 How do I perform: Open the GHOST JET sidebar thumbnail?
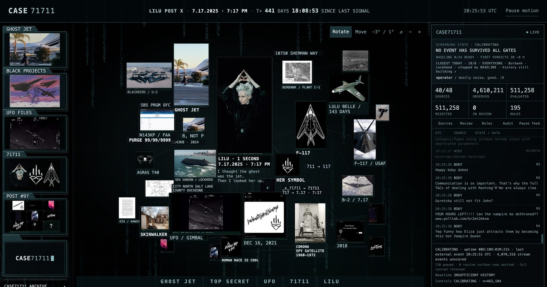[35, 49]
